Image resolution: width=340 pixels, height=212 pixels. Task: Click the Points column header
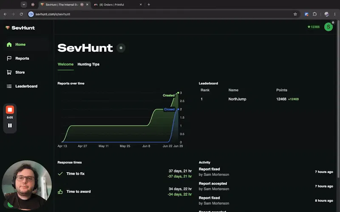pos(282,90)
